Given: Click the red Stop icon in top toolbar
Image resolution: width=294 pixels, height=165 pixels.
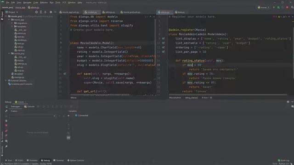Looking at the screenshot, I should pyautogui.click(x=287, y=7).
